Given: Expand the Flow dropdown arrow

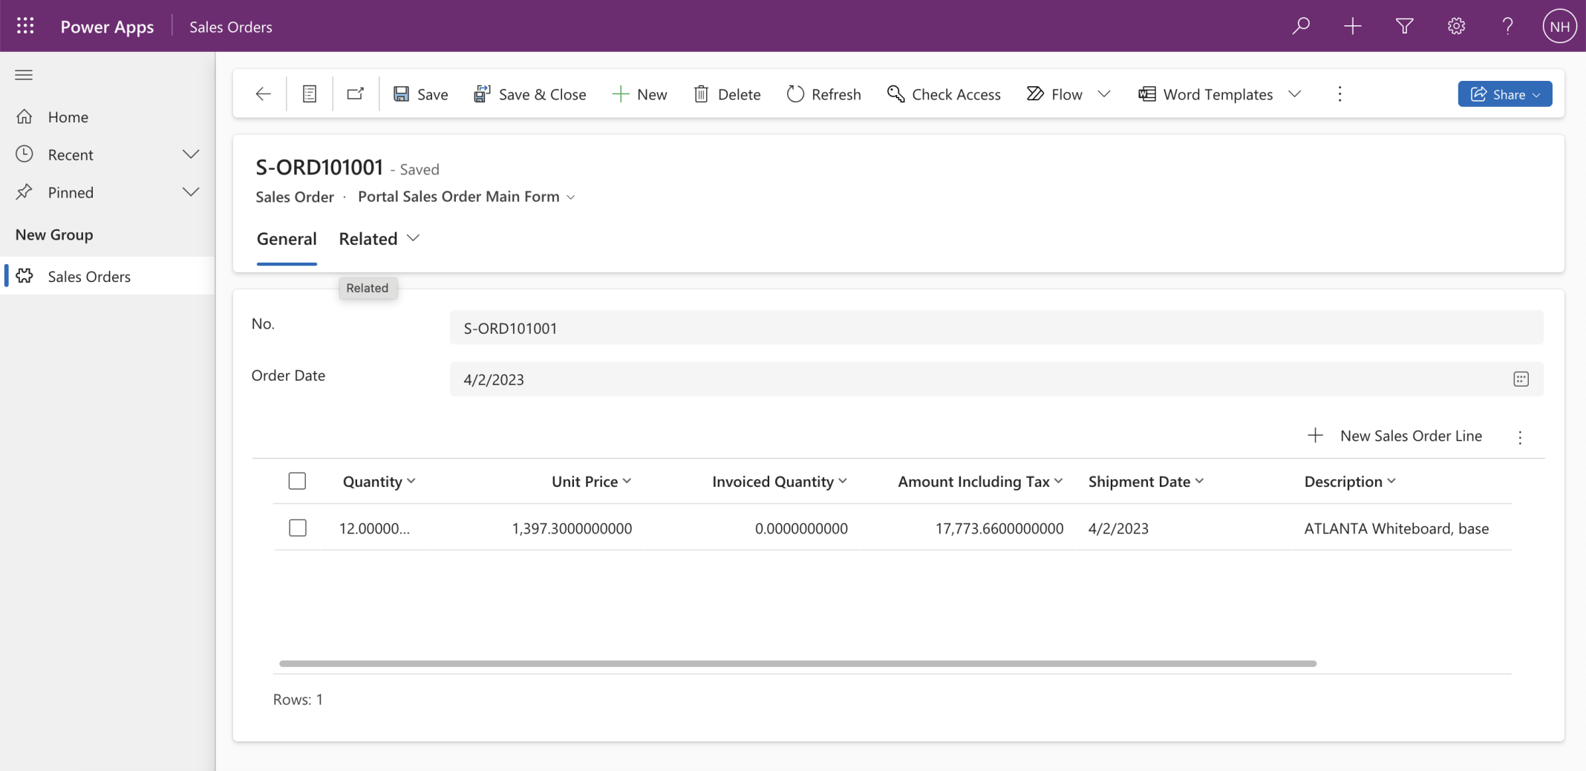Looking at the screenshot, I should (x=1104, y=94).
